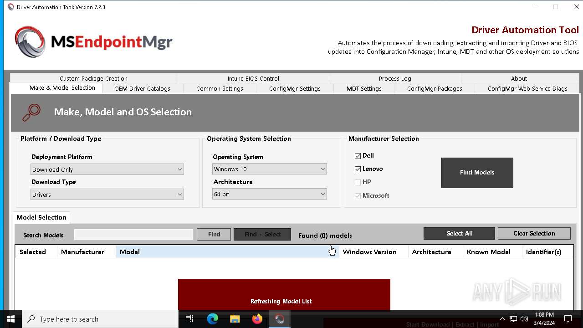Open Task View on taskbar
Screen dimensions: 583x328
click(x=189, y=319)
